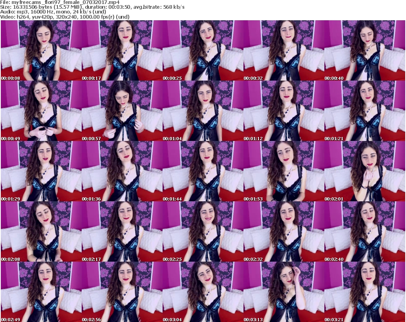Choose the thumbnail marked 00:02:08
The width and height of the screenshot is (406, 322).
[41, 231]
